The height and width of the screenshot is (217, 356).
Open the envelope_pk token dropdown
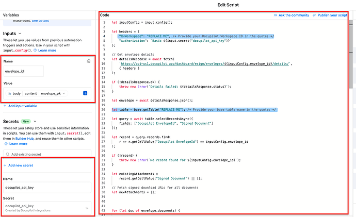[64, 93]
